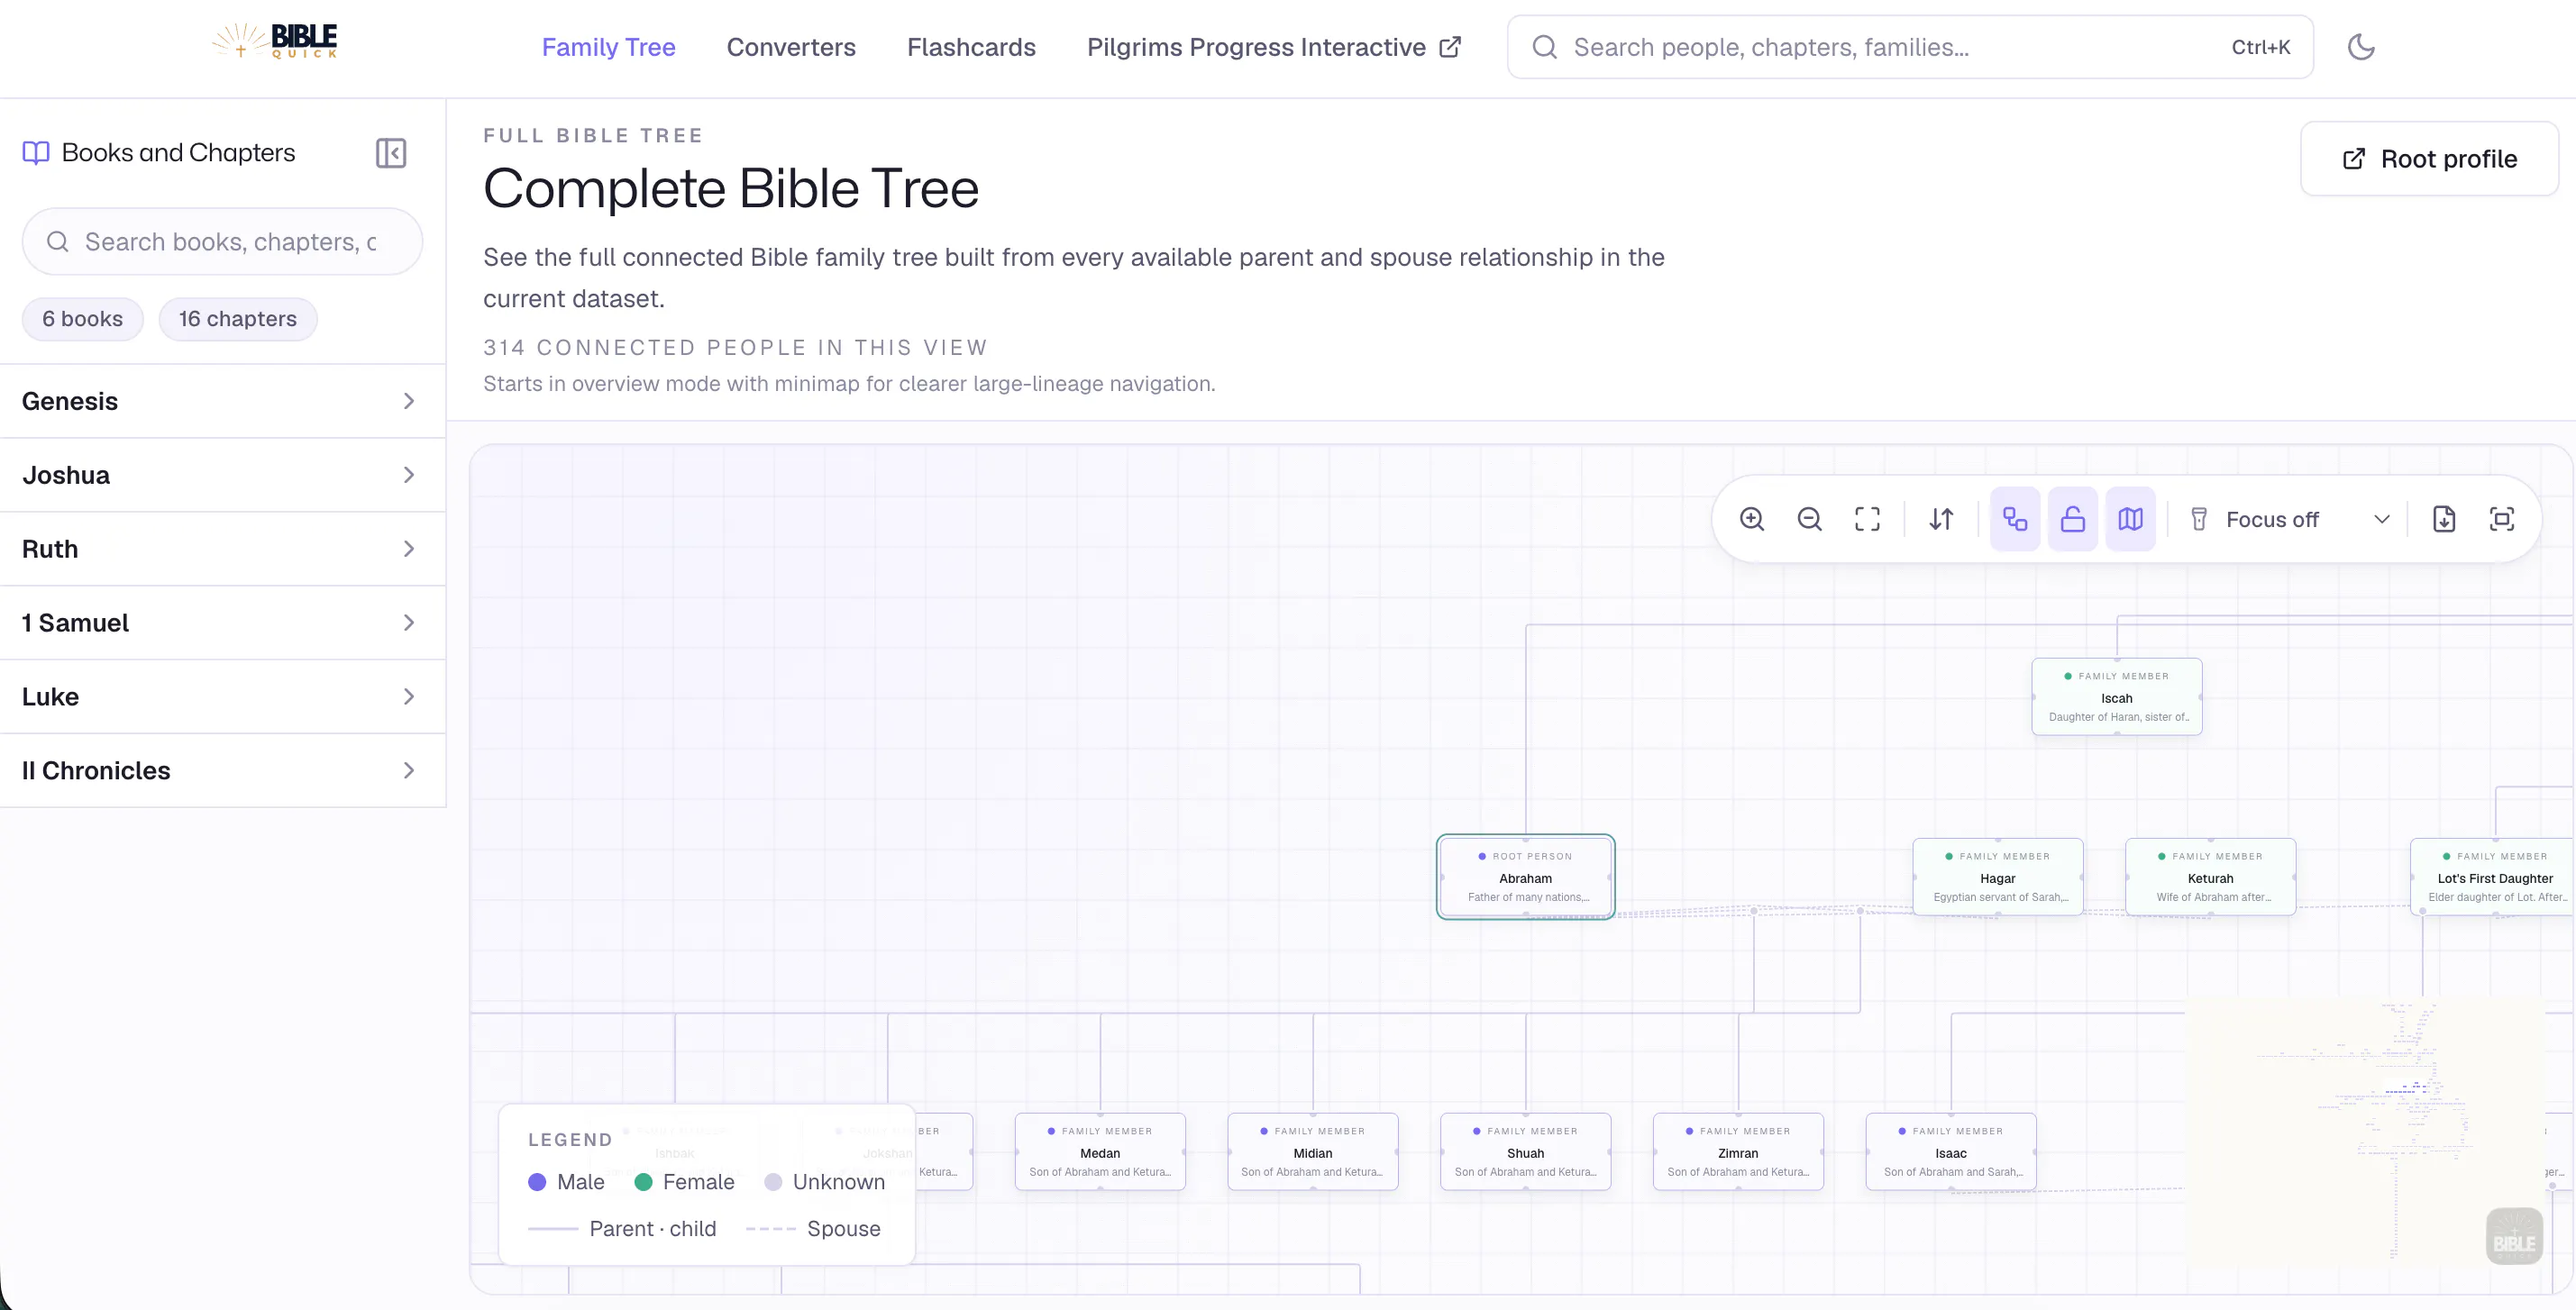Expand the Ruth book
The width and height of the screenshot is (2576, 1310).
click(222, 549)
